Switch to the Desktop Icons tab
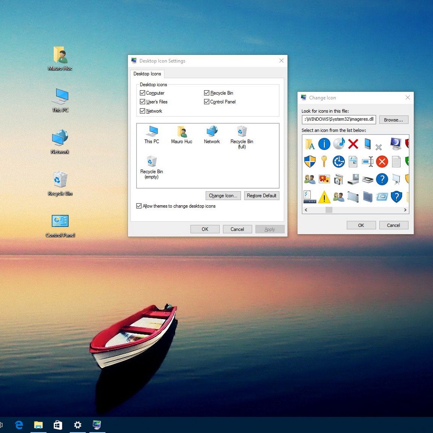433x433 pixels. pyautogui.click(x=147, y=74)
